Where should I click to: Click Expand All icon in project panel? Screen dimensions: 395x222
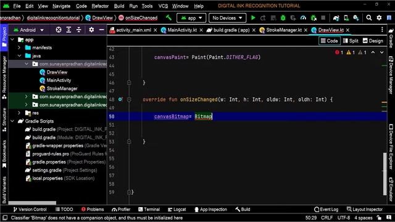coord(69,30)
